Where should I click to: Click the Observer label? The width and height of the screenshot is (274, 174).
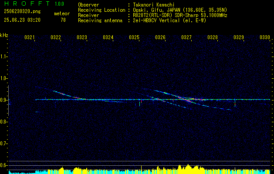coord(88,5)
